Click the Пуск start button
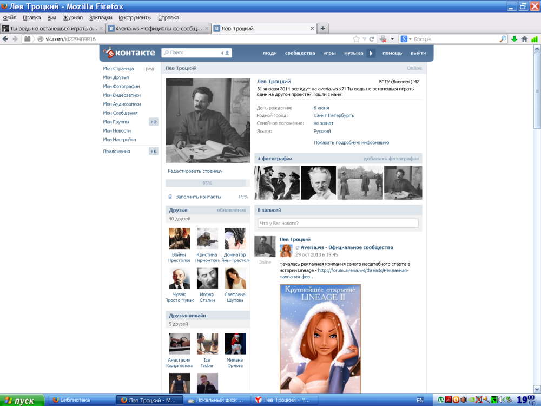This screenshot has width=541, height=406. pos(21,401)
